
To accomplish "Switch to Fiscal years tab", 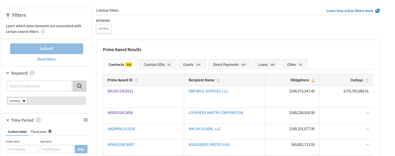I will pyautogui.click(x=39, y=132).
